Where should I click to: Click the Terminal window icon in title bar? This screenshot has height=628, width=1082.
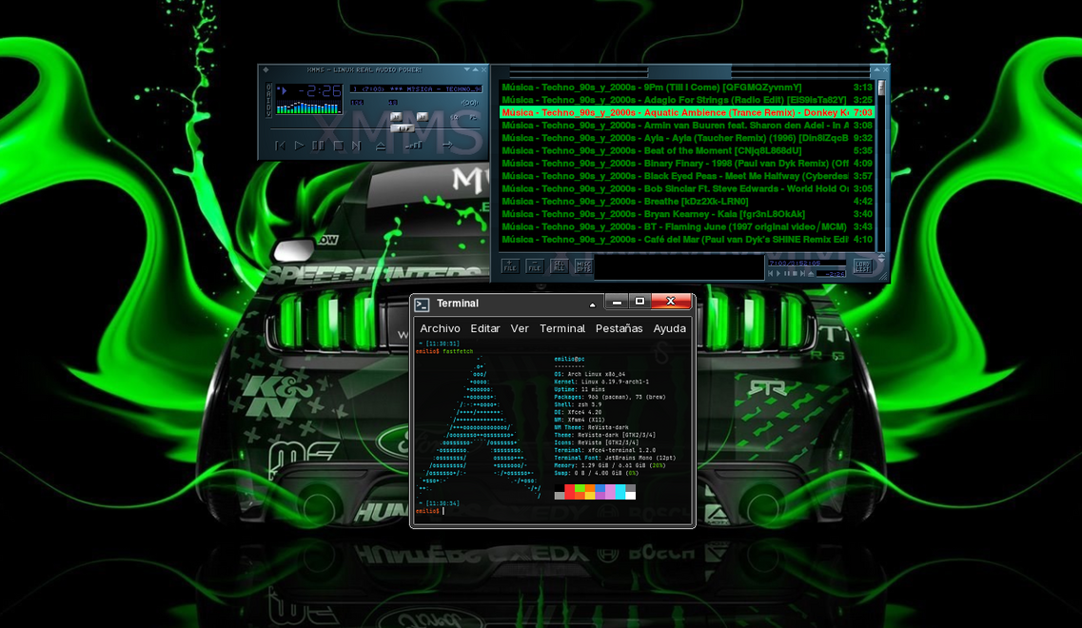(423, 304)
